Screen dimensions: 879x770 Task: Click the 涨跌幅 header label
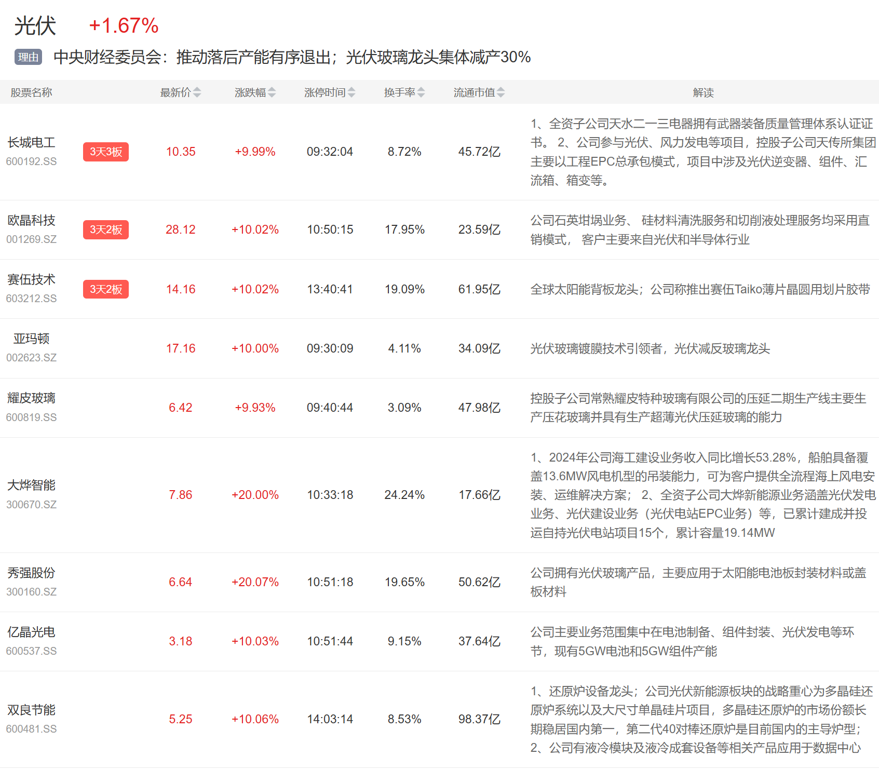[x=250, y=92]
